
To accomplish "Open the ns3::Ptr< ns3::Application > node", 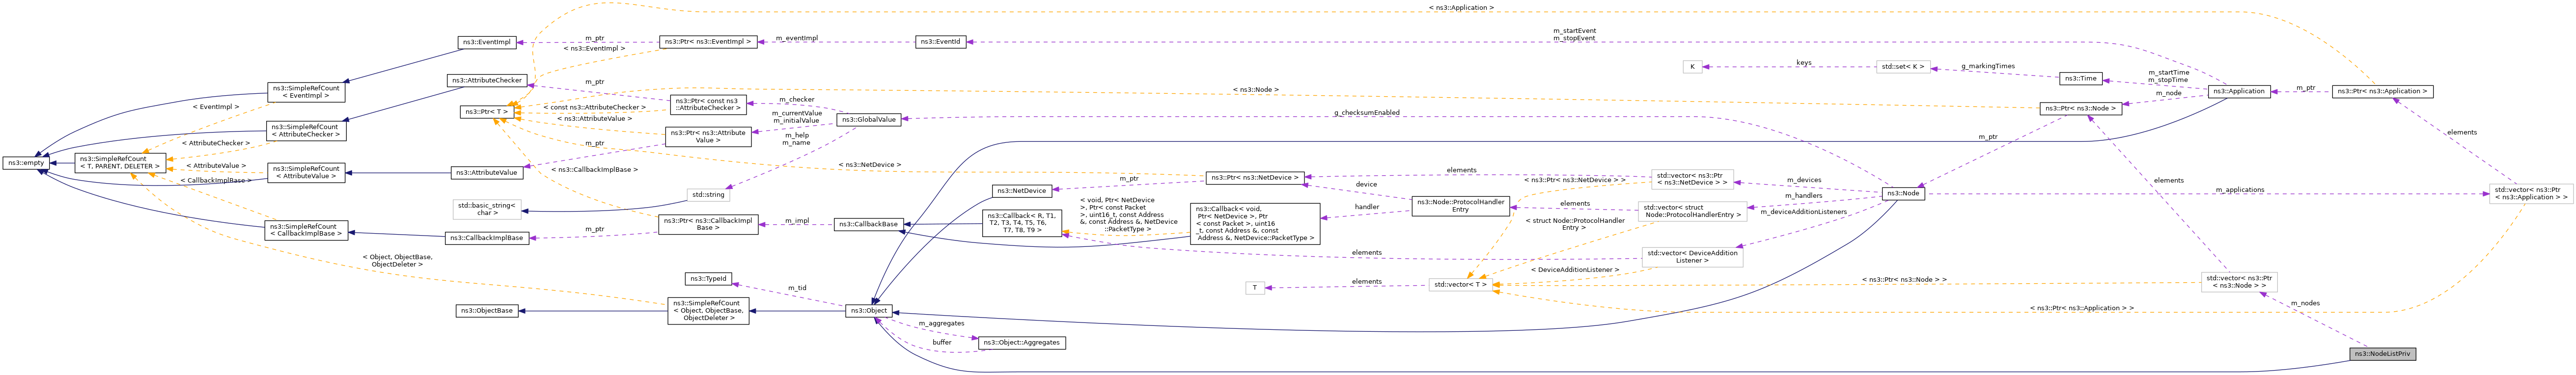I will (x=2382, y=91).
